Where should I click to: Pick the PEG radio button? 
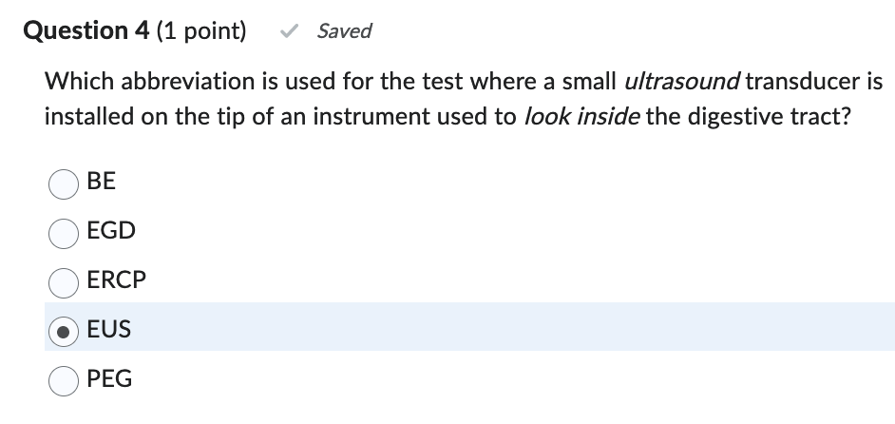64,380
